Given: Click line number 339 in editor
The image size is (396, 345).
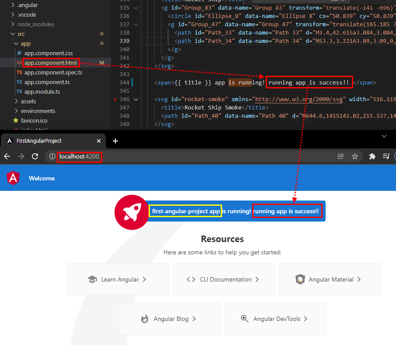Looking at the screenshot, I should pyautogui.click(x=124, y=41).
